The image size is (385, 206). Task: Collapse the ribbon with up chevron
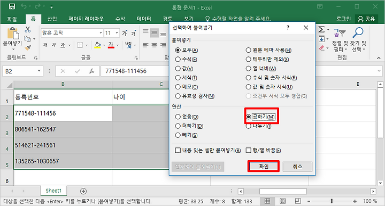[x=379, y=58]
